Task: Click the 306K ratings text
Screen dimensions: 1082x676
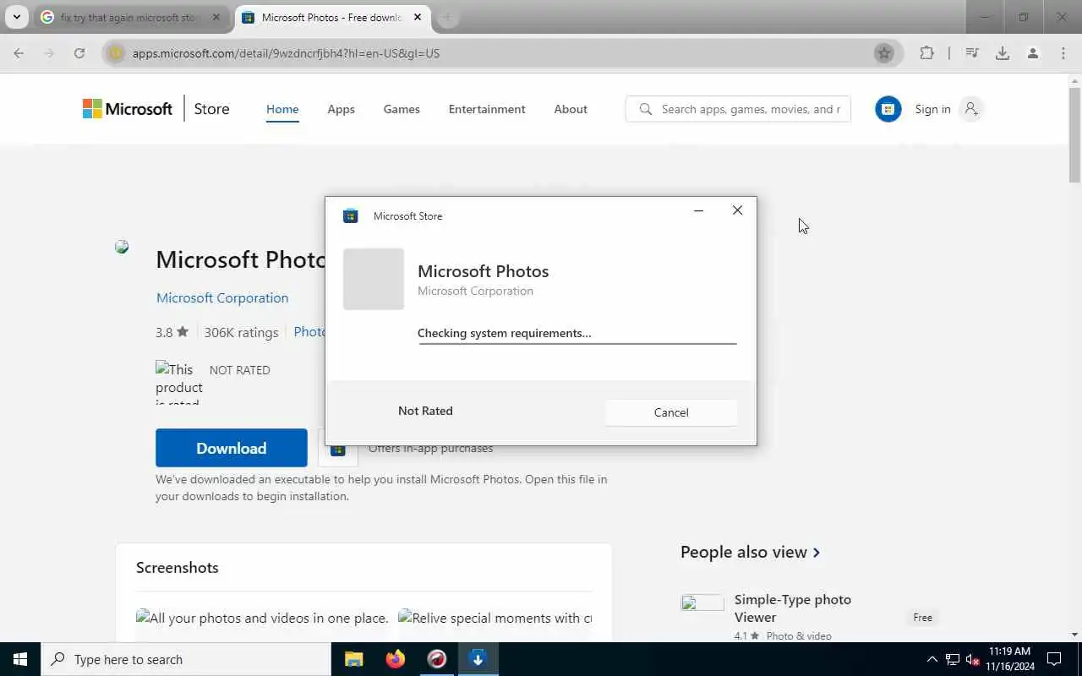Action: pos(241,332)
